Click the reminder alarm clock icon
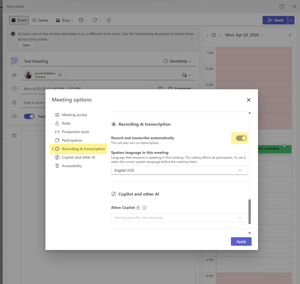Screen dimensions: 300x284 [x=81, y=20]
